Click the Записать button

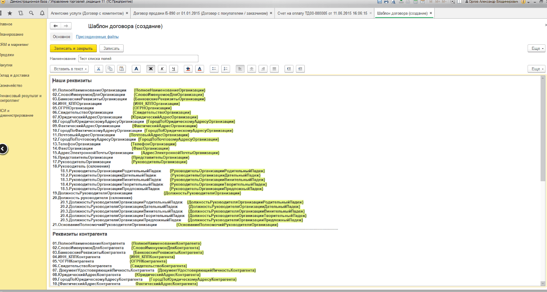112,48
